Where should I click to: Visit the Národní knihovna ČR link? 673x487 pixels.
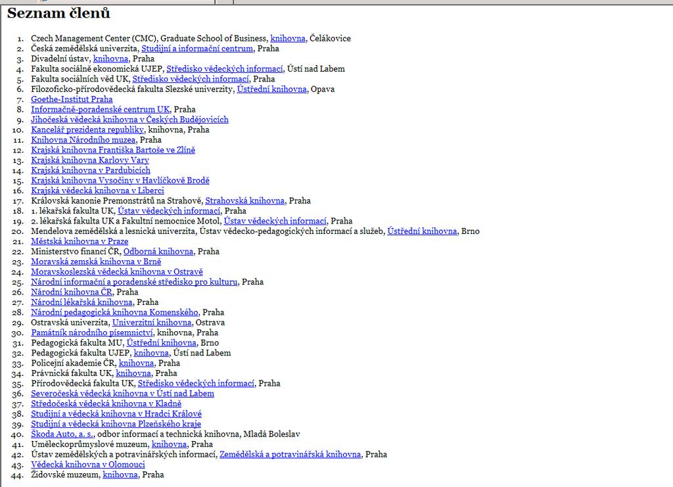[71, 292]
